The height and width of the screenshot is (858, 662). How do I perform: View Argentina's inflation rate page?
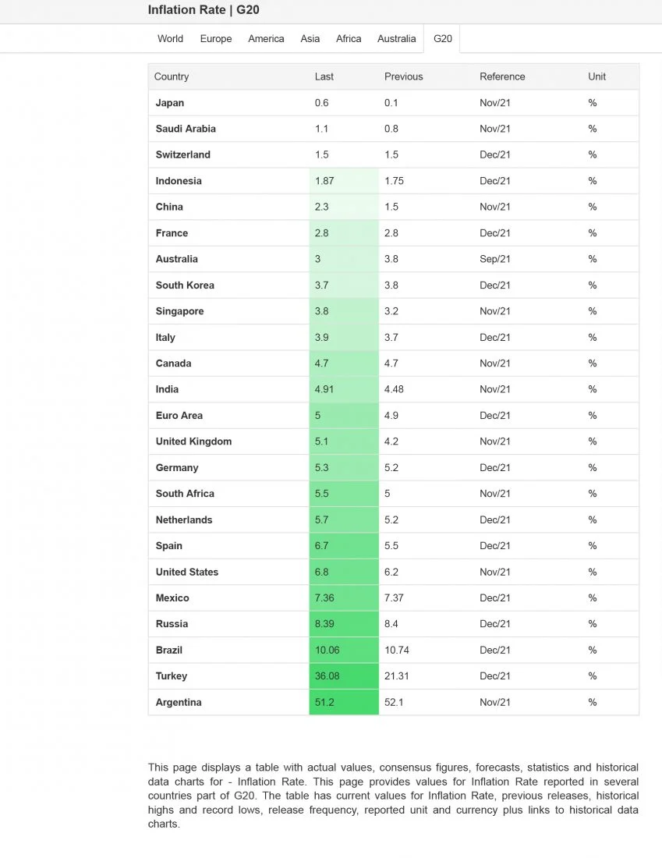[x=178, y=702]
